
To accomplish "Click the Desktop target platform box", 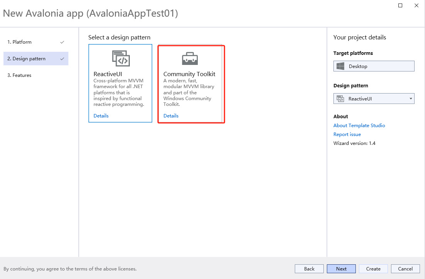I will click(374, 66).
